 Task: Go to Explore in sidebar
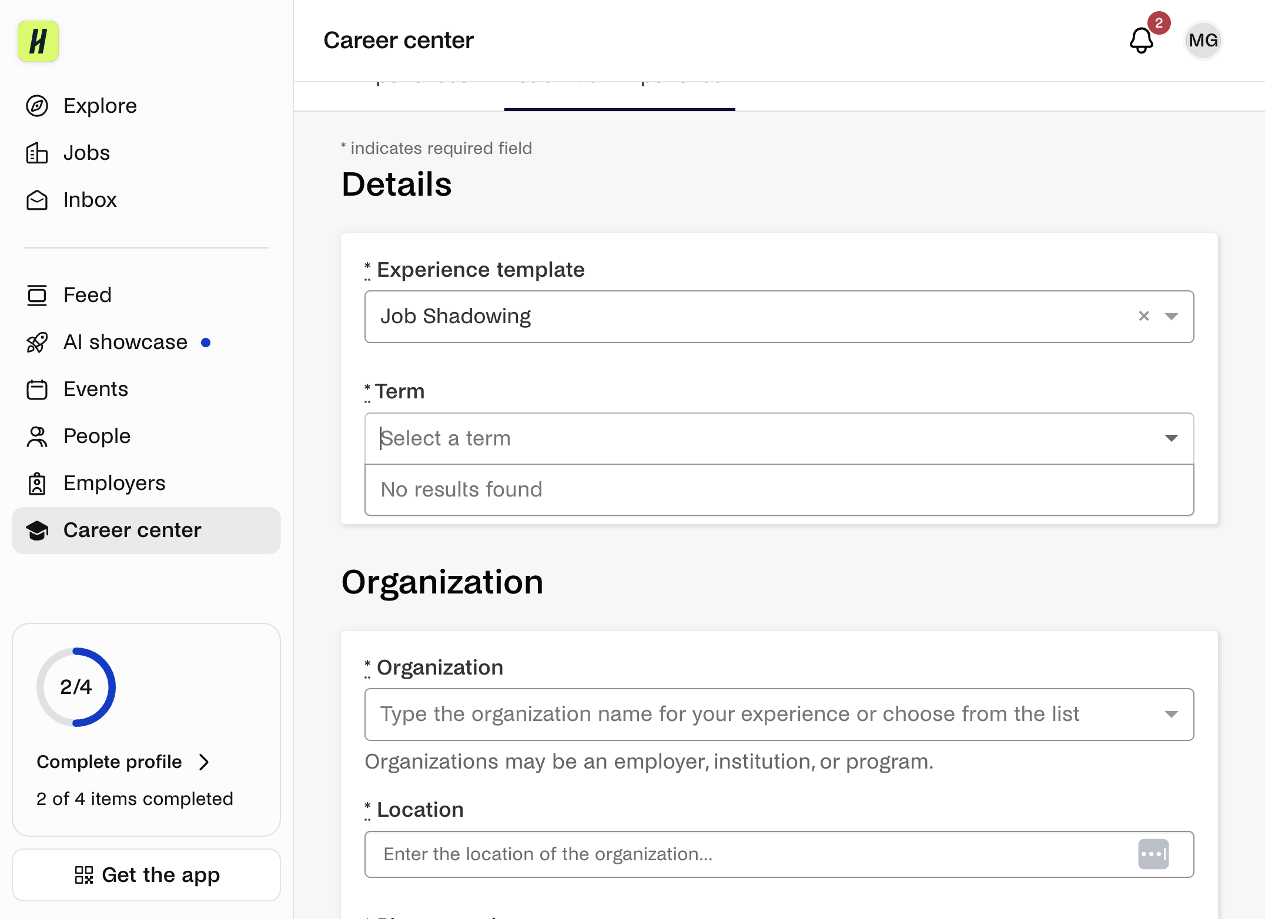coord(146,106)
